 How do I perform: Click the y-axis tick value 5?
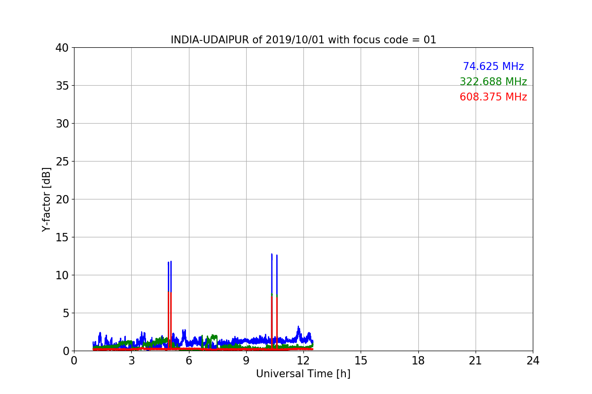click(x=65, y=313)
